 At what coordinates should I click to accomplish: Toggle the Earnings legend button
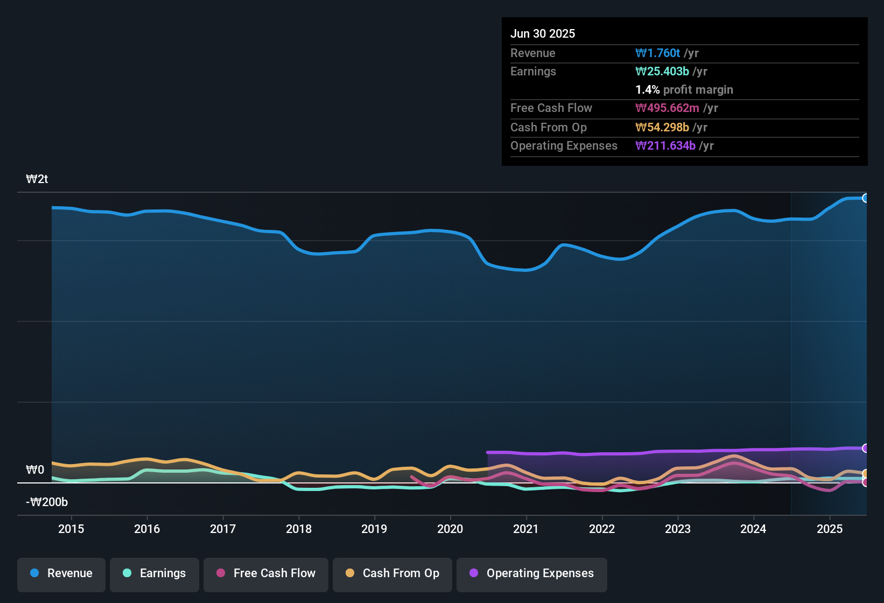coord(155,573)
